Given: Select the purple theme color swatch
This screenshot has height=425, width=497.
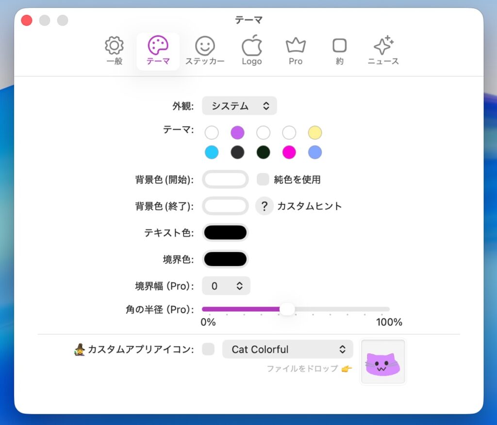Looking at the screenshot, I should click(237, 132).
